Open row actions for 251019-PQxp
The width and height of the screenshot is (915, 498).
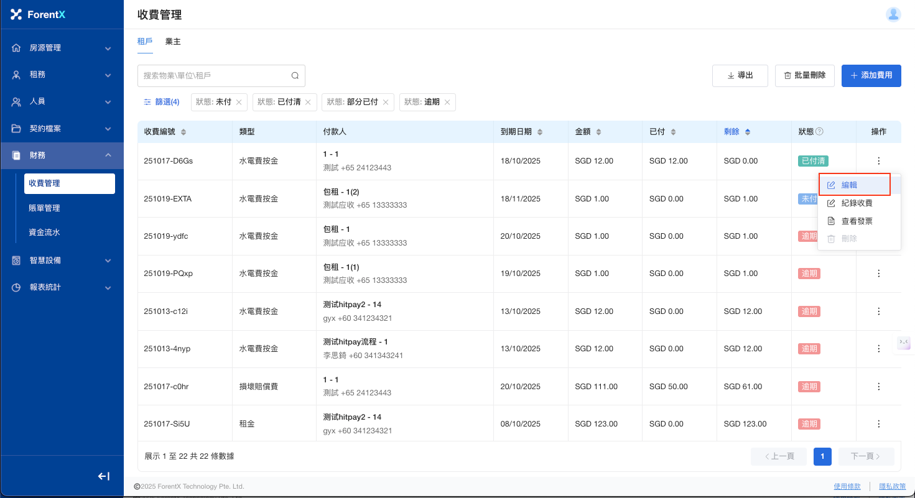coord(878,274)
